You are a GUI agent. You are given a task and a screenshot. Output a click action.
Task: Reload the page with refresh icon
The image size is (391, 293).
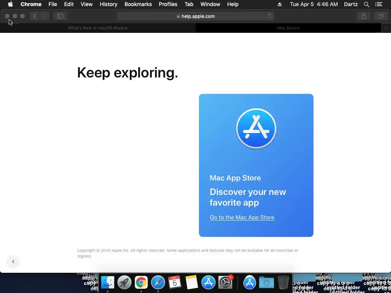point(270,16)
